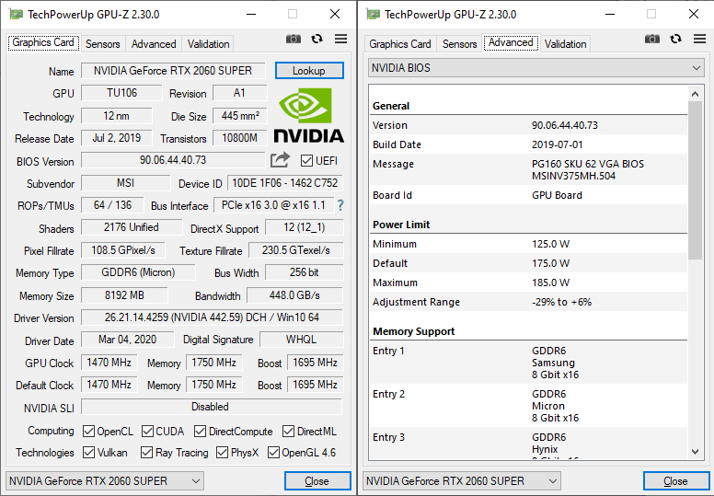The width and height of the screenshot is (714, 496).
Task: Toggle the Vulkan checkbox
Action: coord(89,452)
